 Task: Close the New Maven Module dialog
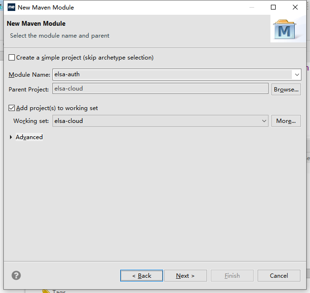(x=295, y=7)
